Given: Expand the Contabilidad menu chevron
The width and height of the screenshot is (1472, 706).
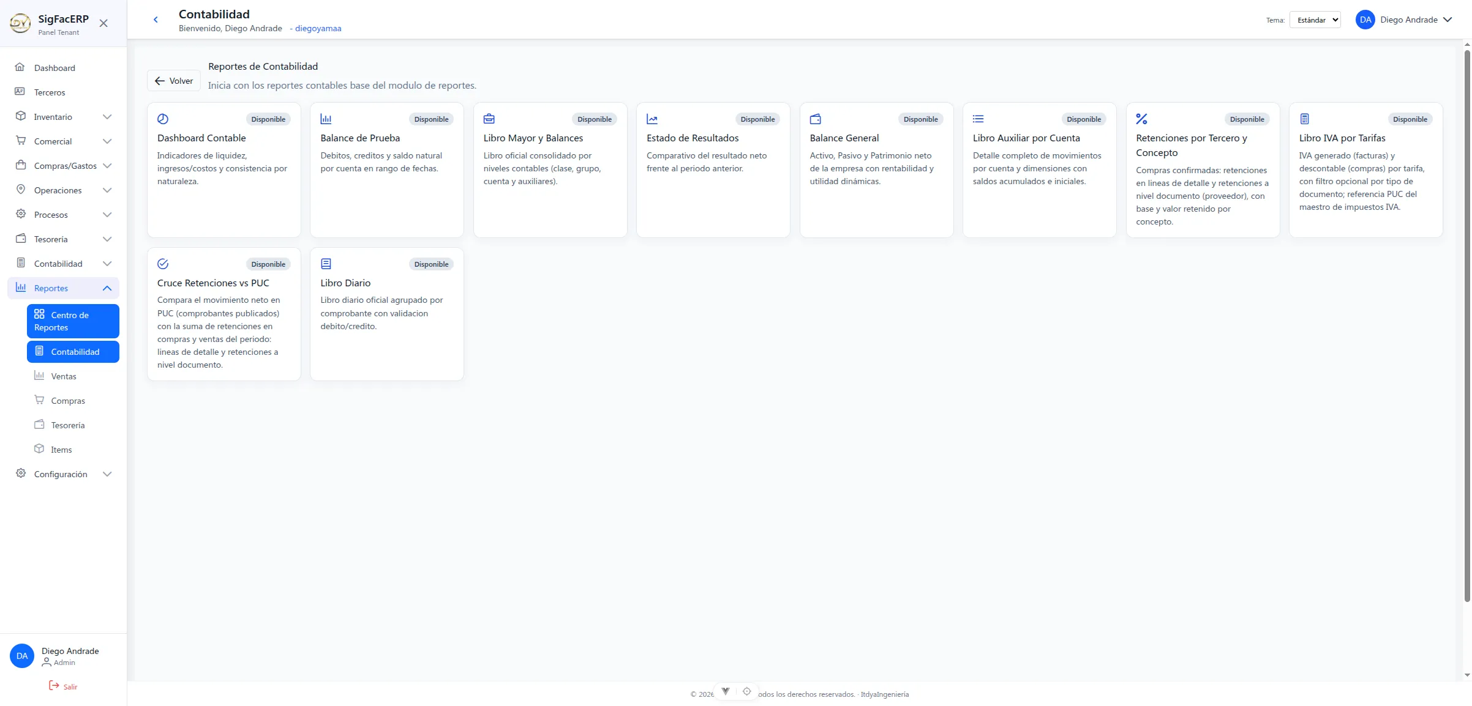Looking at the screenshot, I should tap(107, 263).
